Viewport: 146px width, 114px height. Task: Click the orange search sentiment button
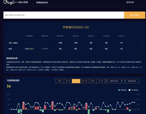(x=135, y=15)
